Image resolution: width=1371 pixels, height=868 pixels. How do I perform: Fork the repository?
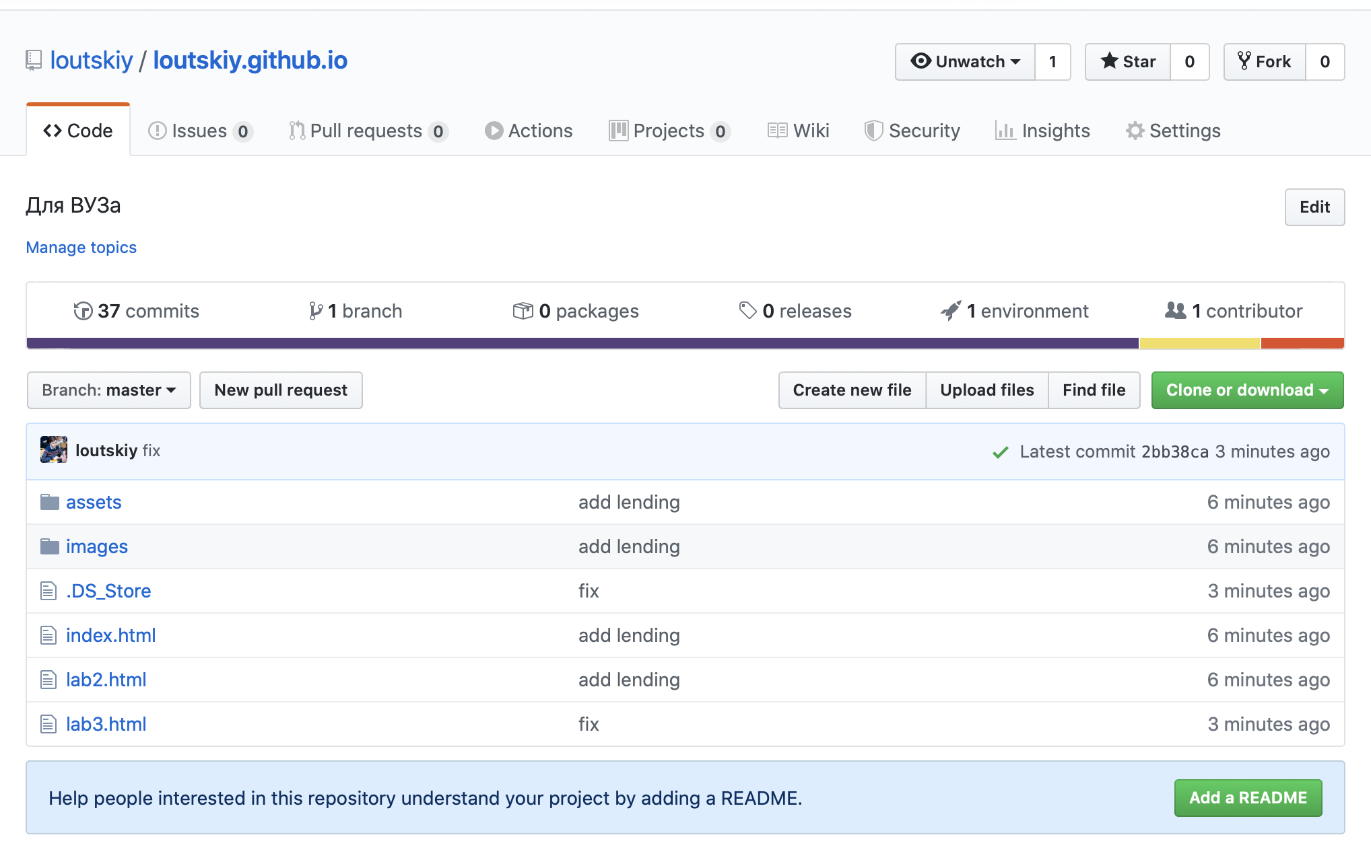[1265, 62]
